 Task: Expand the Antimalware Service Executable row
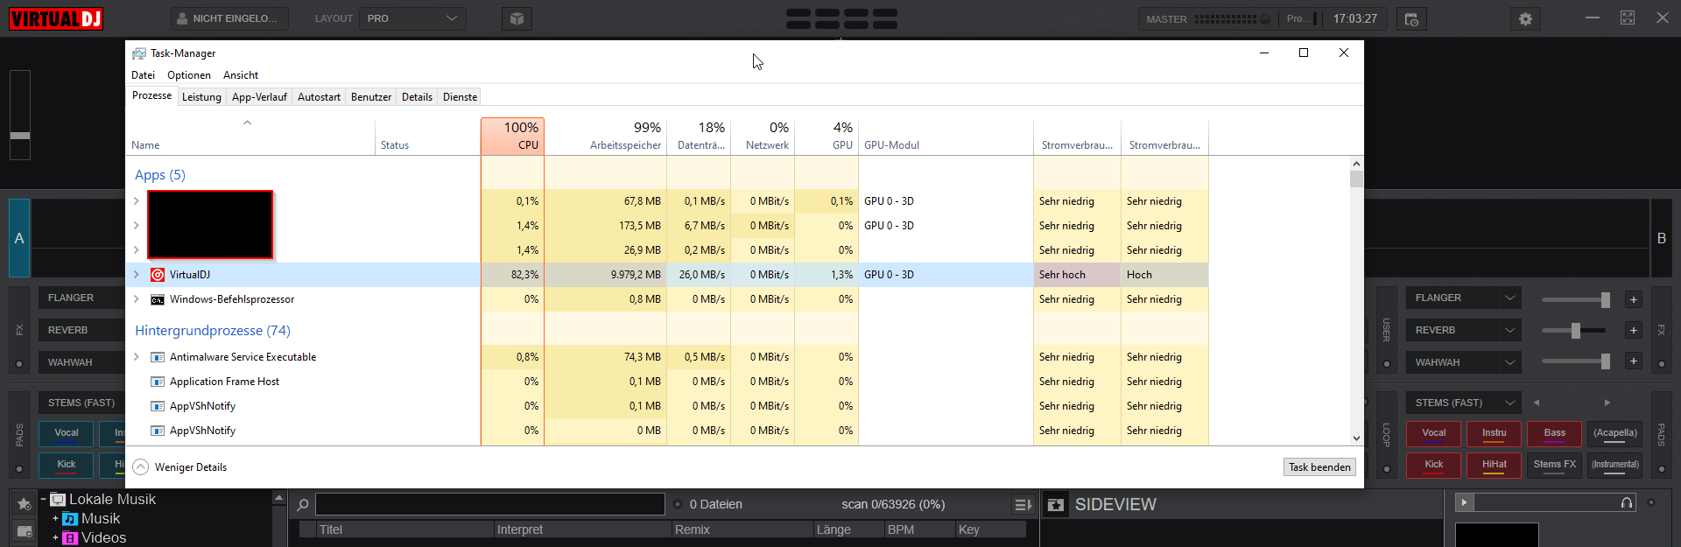click(137, 357)
